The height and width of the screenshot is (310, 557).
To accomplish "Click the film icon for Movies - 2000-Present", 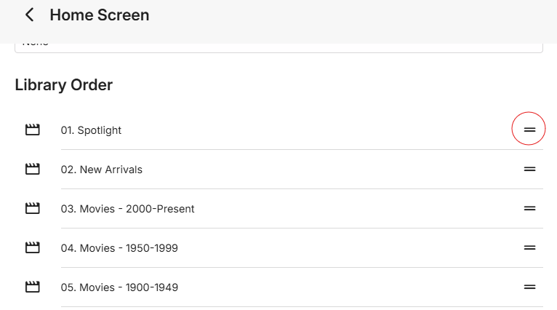I will point(32,209).
